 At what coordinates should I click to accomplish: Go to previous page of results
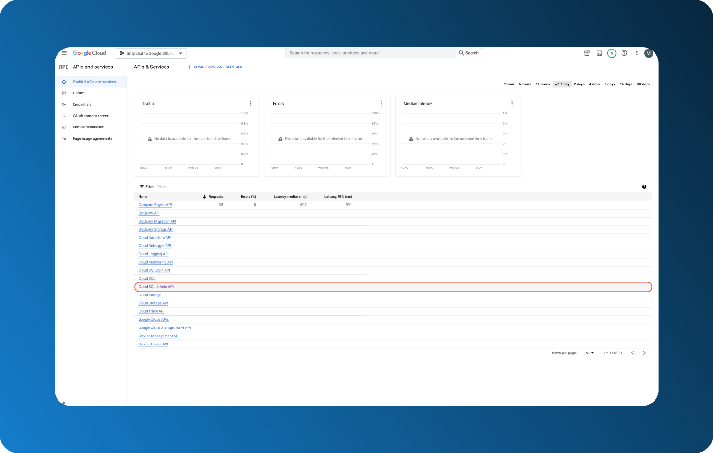click(633, 353)
